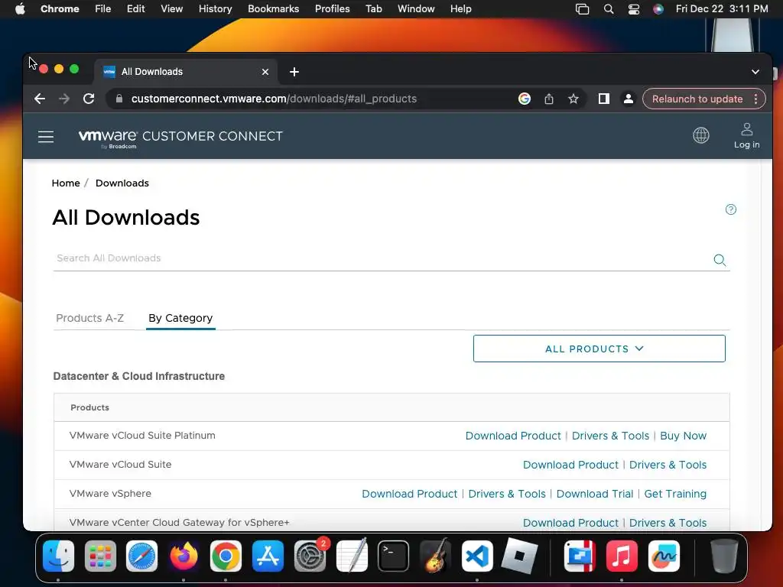783x587 pixels.
Task: Open the help question mark icon
Action: click(x=730, y=209)
